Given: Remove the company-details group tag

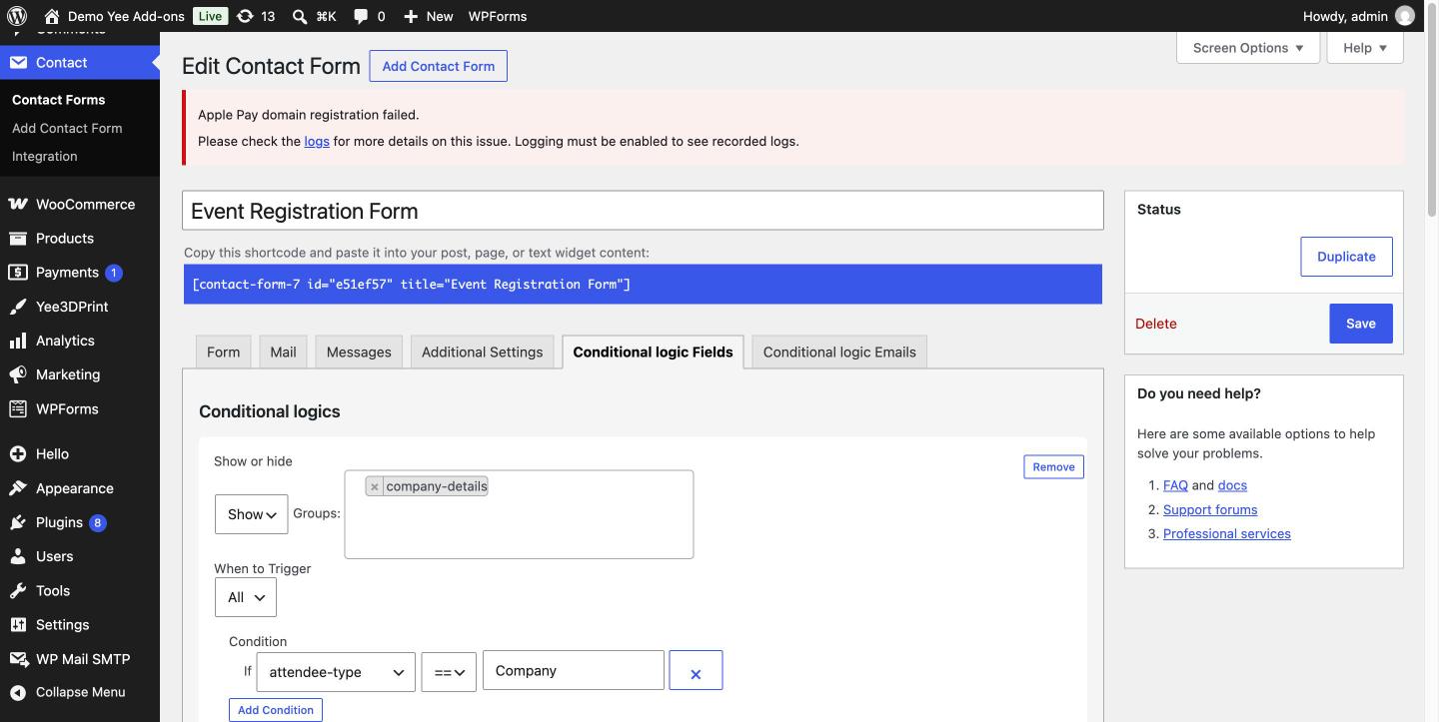Looking at the screenshot, I should (375, 486).
